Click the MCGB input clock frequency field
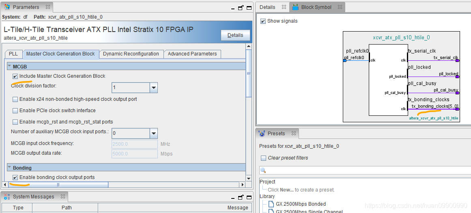 (x=135, y=144)
